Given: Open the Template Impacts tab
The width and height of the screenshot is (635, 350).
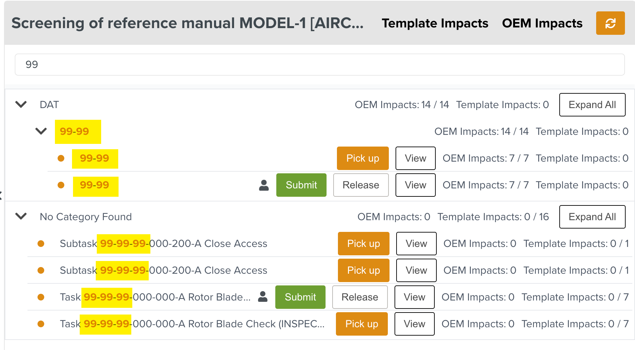Looking at the screenshot, I should [x=435, y=23].
